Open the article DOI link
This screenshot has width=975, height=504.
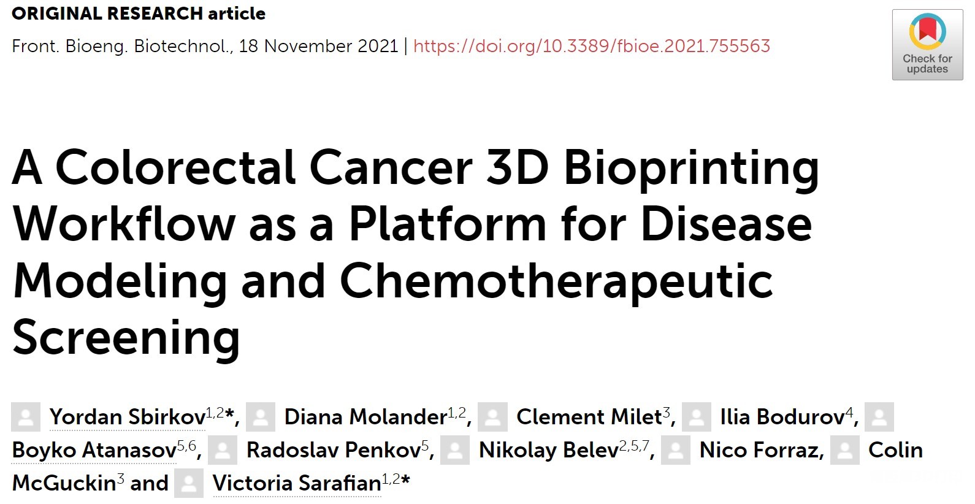click(x=592, y=46)
